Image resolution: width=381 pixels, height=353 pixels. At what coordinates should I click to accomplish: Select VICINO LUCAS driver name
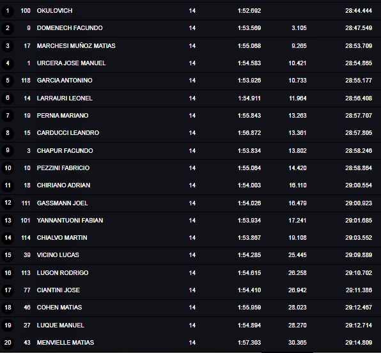[x=58, y=255]
